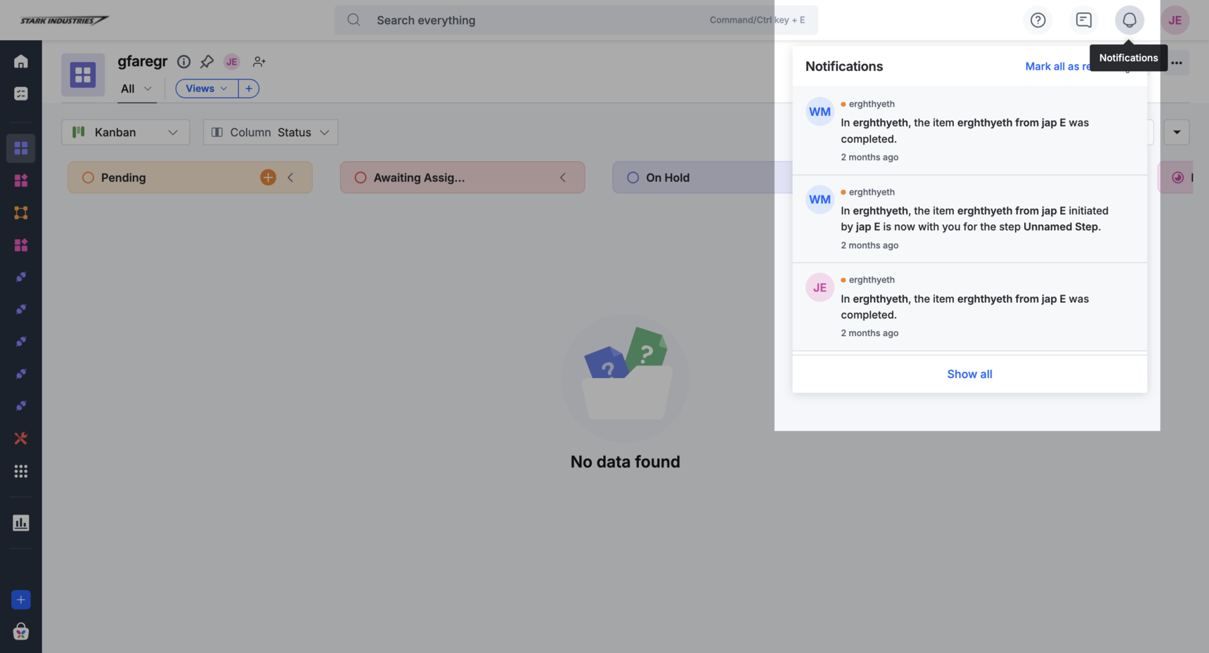Collapse the Awaiting Assig... column chevron
The width and height of the screenshot is (1209, 653).
pyautogui.click(x=563, y=178)
